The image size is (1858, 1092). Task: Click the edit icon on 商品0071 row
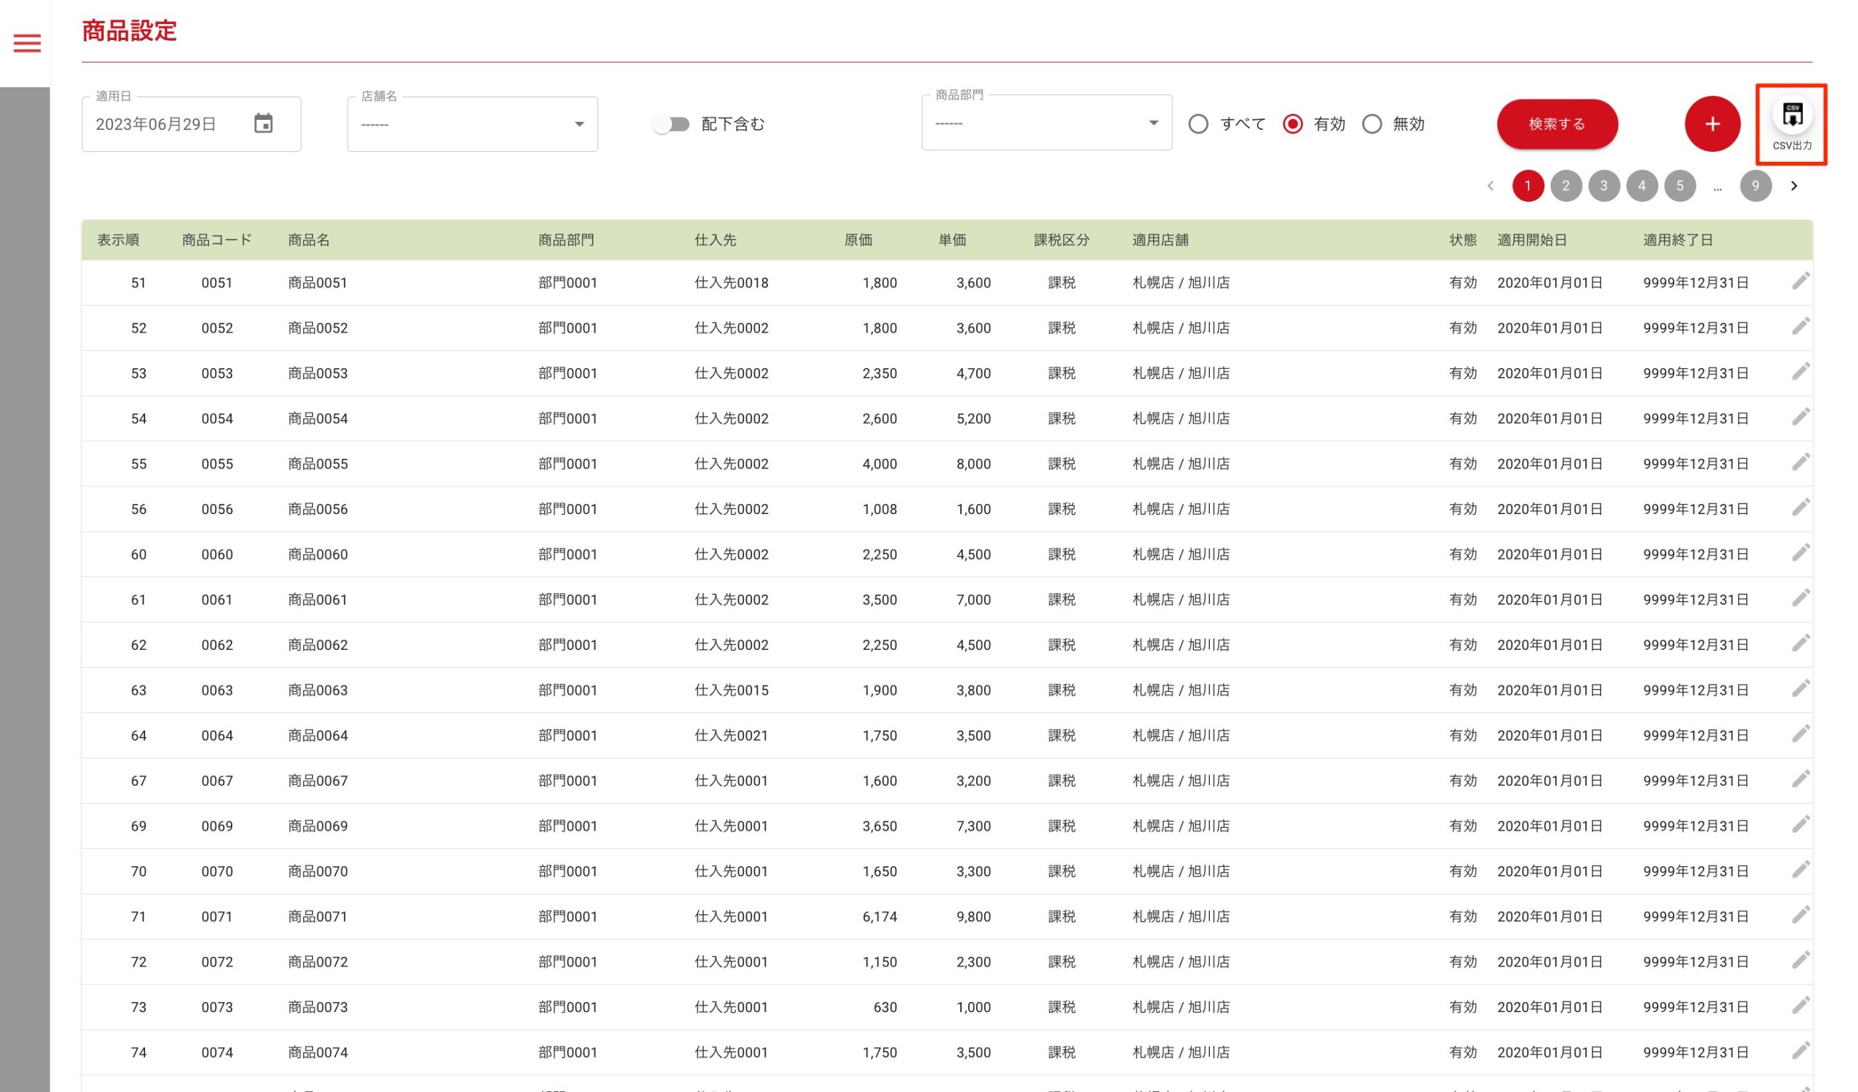[1800, 916]
